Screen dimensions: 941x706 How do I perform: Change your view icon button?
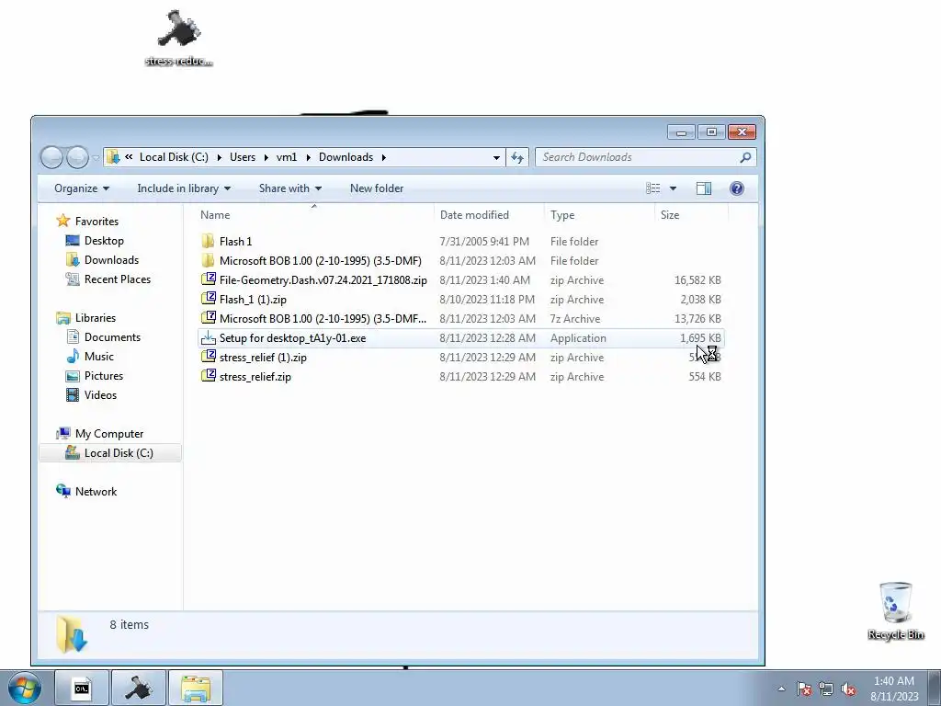[x=653, y=188]
